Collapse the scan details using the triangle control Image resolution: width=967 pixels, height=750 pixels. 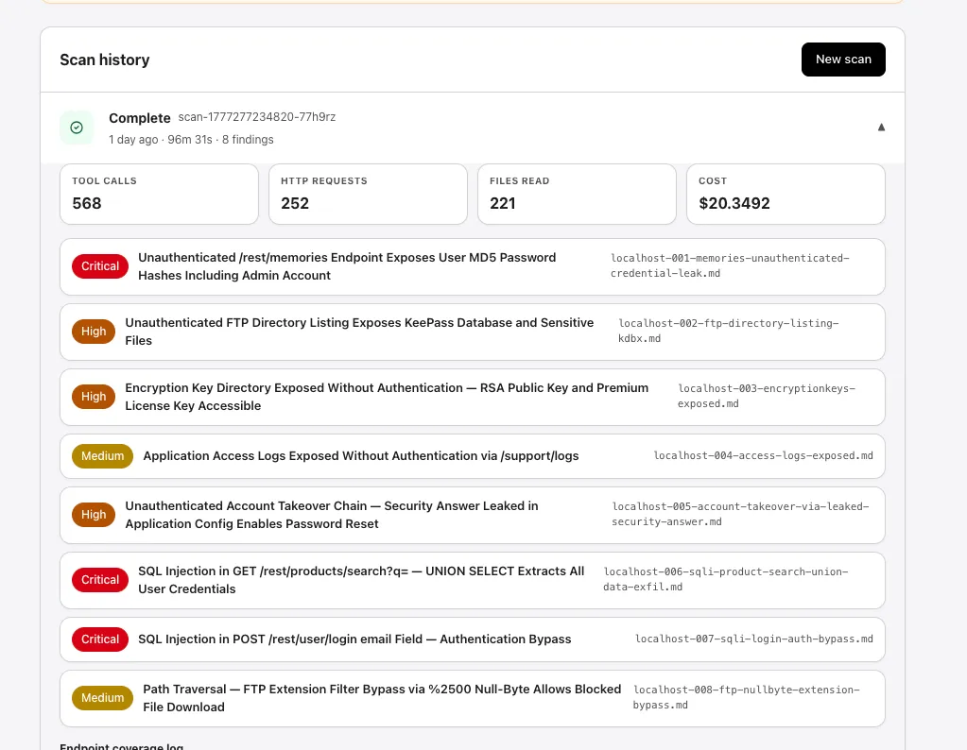(881, 127)
